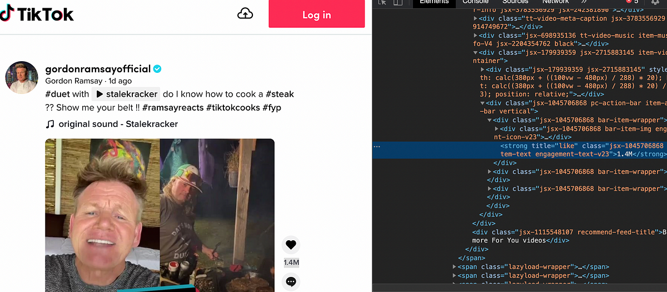Click the ellipsis beside highlighted DOM row
The width and height of the screenshot is (667, 292).
pos(377,146)
